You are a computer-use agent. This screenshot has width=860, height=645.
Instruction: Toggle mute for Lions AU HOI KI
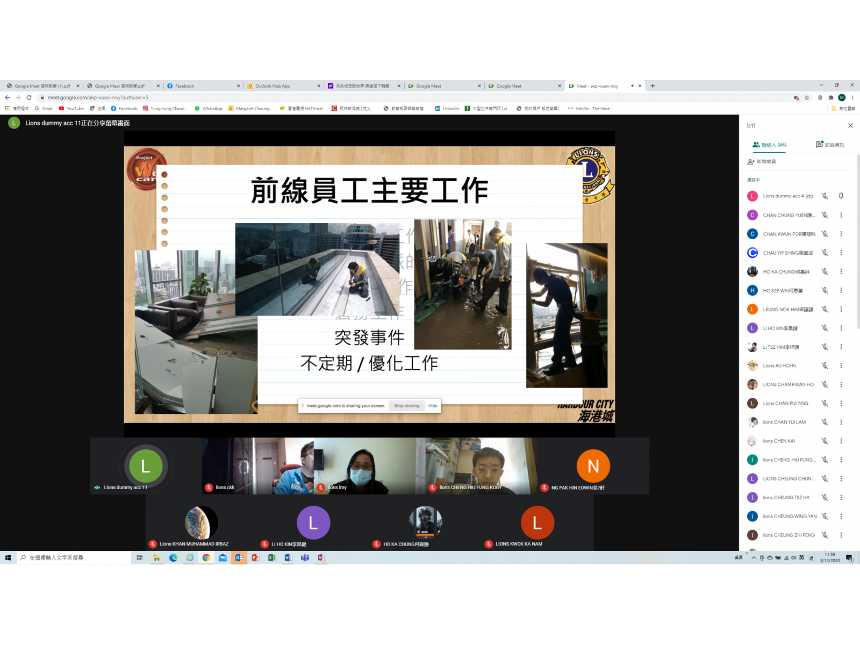pos(825,365)
